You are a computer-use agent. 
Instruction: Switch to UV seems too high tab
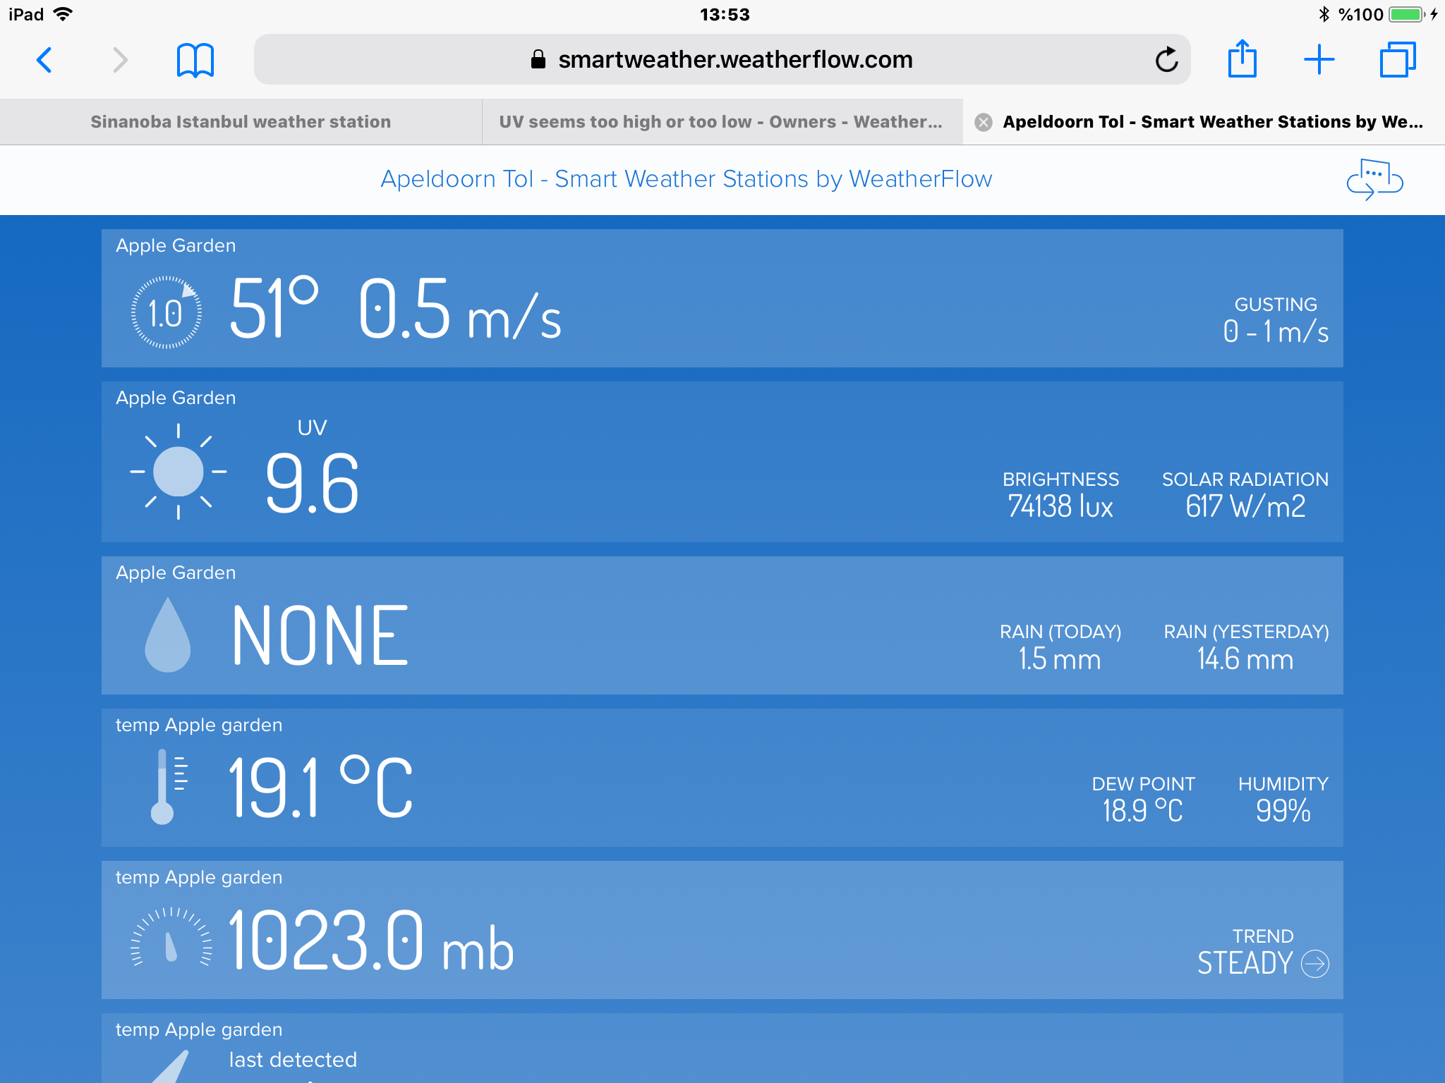[x=722, y=122]
